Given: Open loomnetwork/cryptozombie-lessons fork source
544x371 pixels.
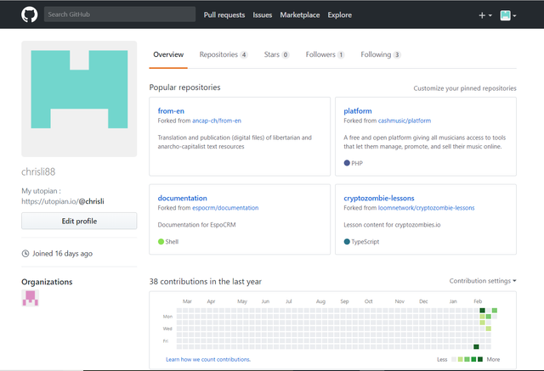Looking at the screenshot, I should (426, 208).
